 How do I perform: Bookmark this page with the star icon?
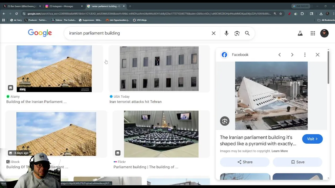(x=281, y=14)
